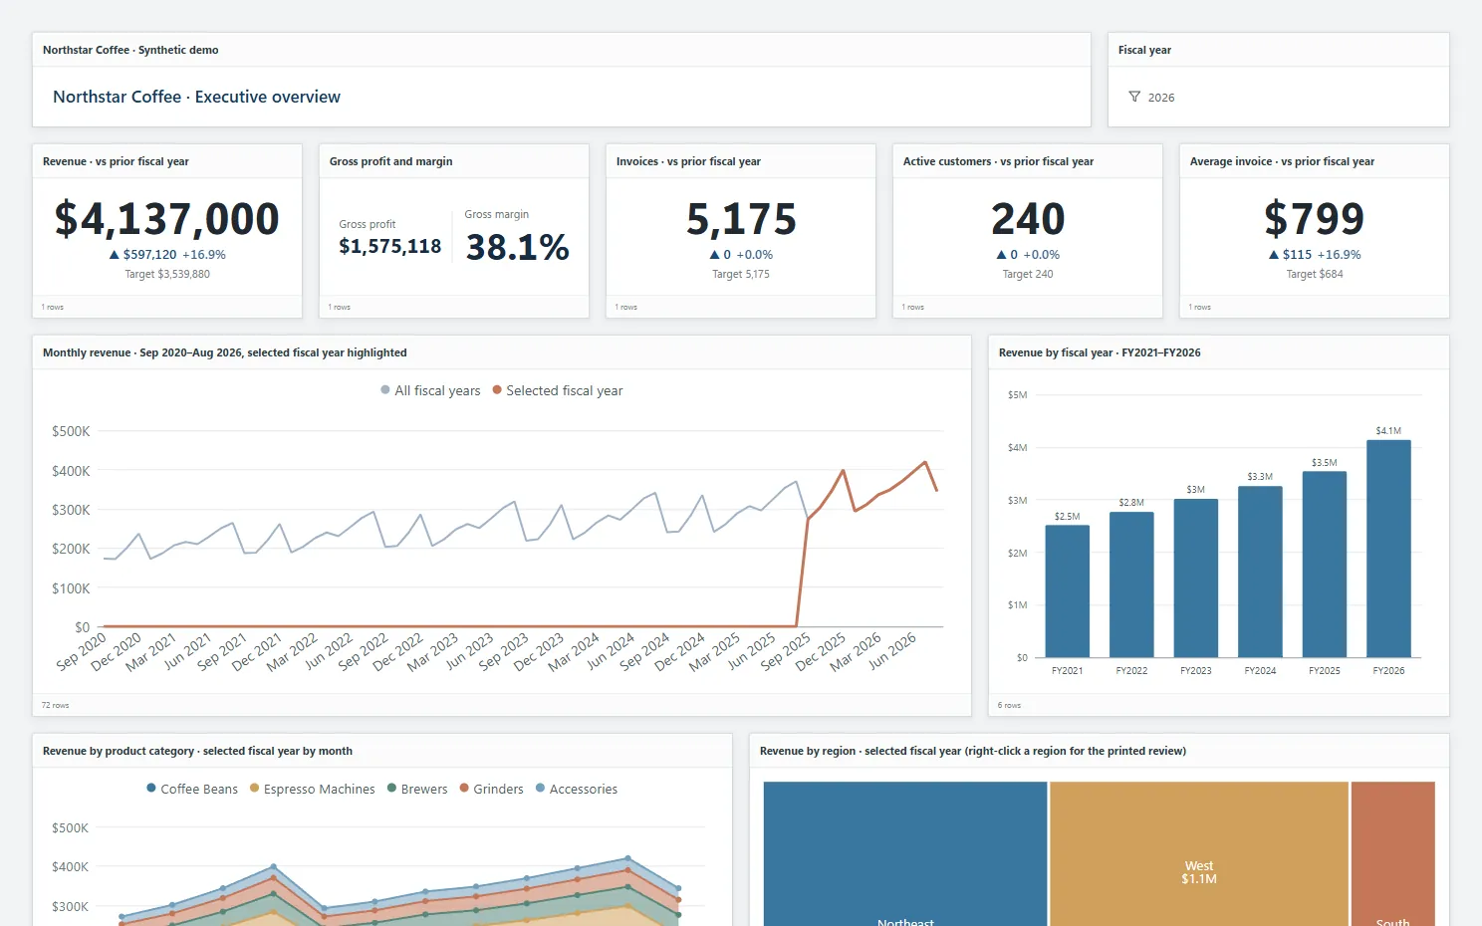Click the $4,137,000 revenue value
Screen dimensions: 1482x926
(167, 219)
